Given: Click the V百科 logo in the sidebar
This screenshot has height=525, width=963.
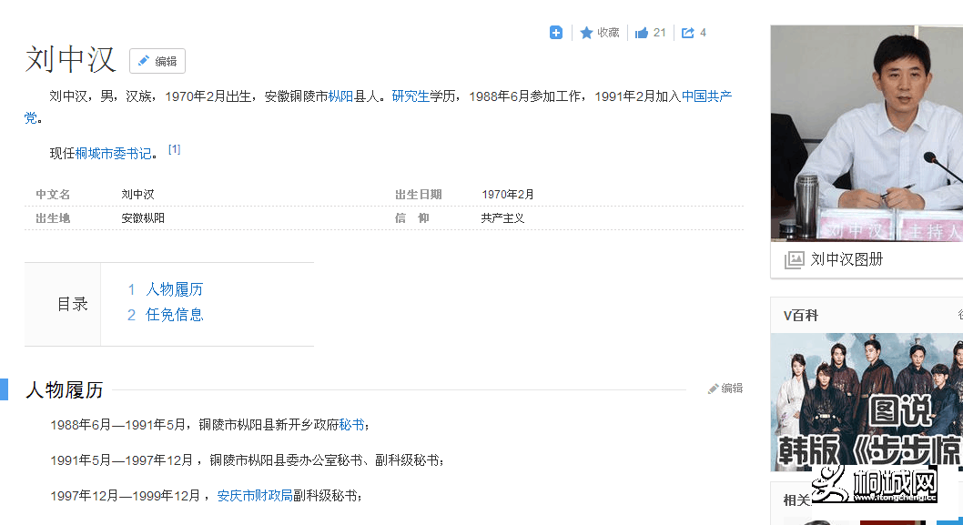Looking at the screenshot, I should [x=801, y=314].
